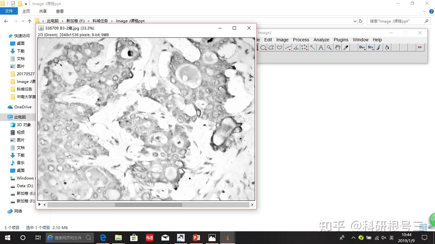Open the Analyze menu in ImageJ
Viewport: 435px width, 244px height.
tap(321, 40)
